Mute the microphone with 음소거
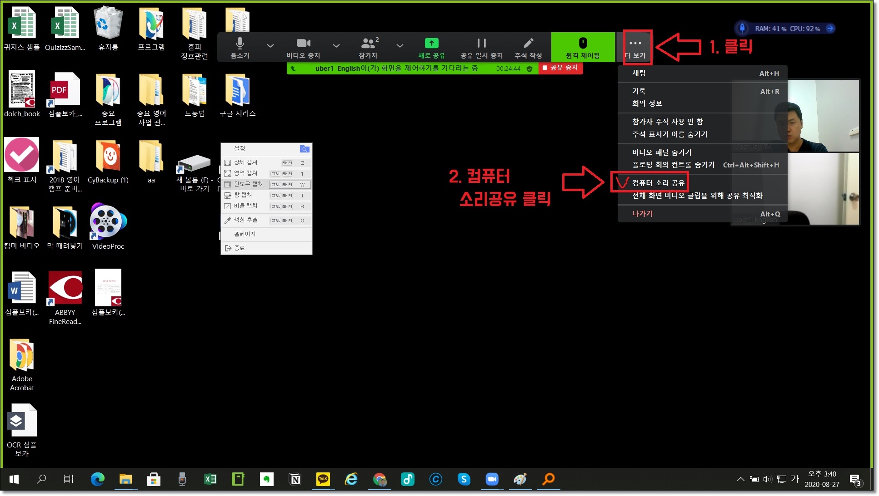The image size is (879, 496). pos(240,47)
